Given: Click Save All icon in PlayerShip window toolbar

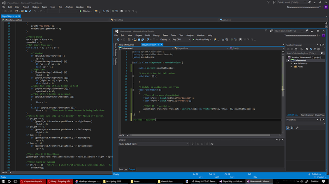Looking at the screenshot, I should point(30,11).
